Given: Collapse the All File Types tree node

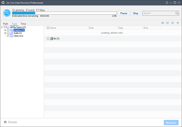Looking at the screenshot, I should [x=2, y=27].
